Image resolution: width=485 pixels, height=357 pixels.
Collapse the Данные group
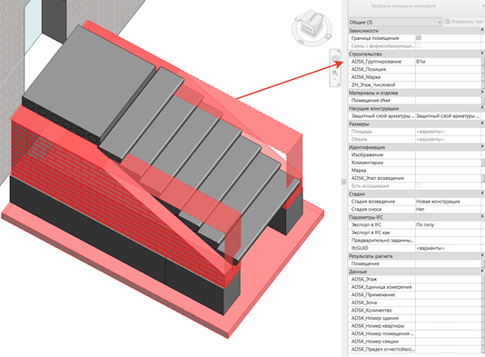[x=482, y=272]
